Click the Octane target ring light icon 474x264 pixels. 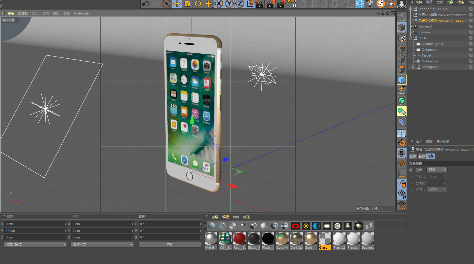[337, 226]
